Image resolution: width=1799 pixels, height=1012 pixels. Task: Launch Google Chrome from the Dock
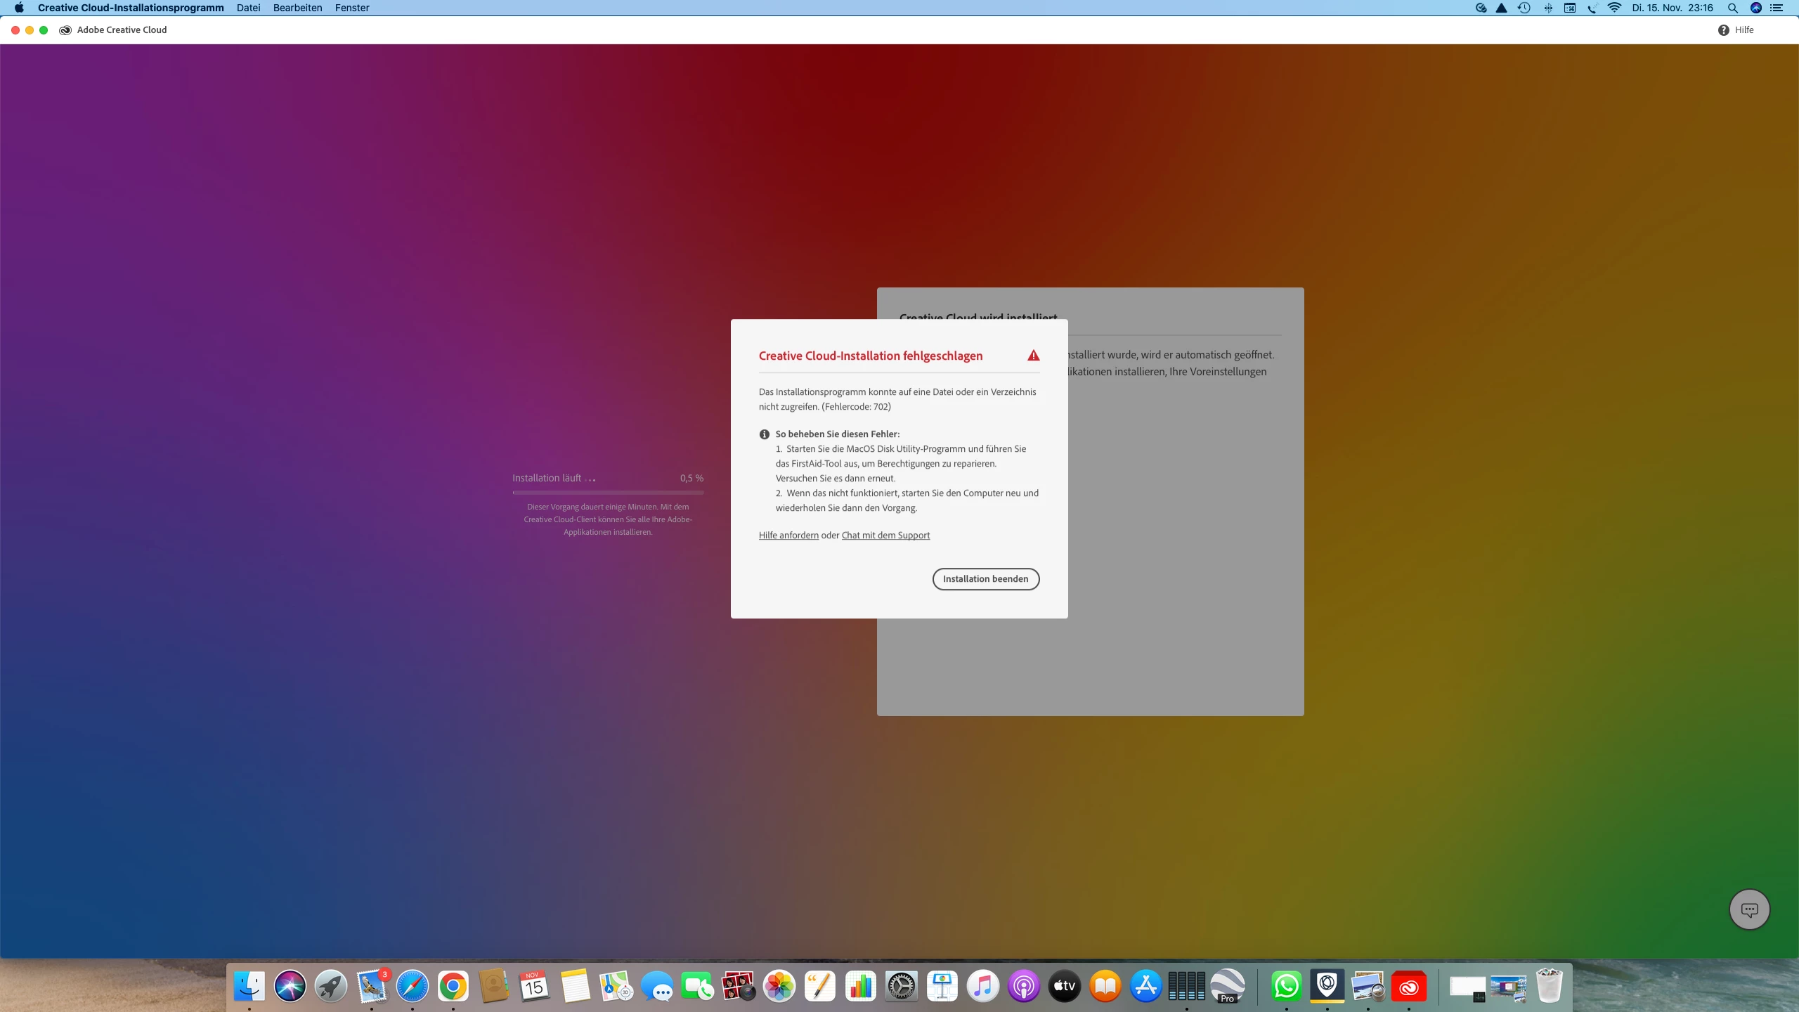coord(453,987)
